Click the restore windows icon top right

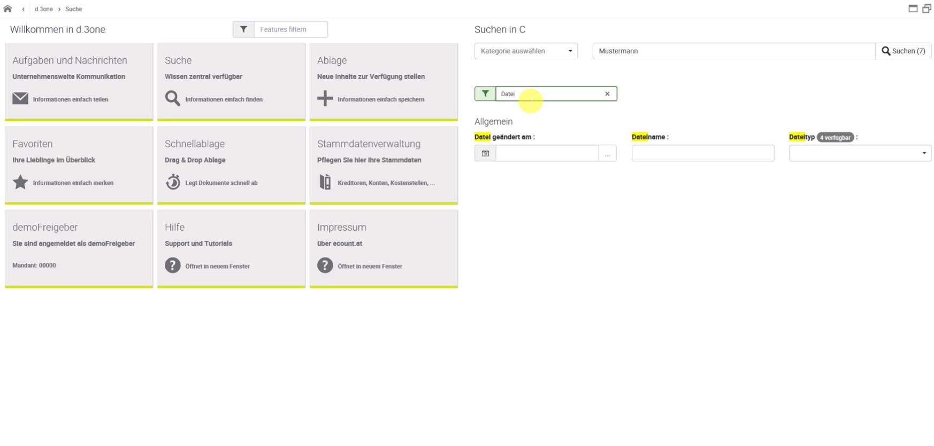pyautogui.click(x=927, y=9)
